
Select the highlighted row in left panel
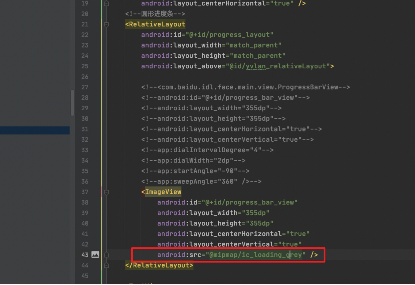tap(35, 130)
